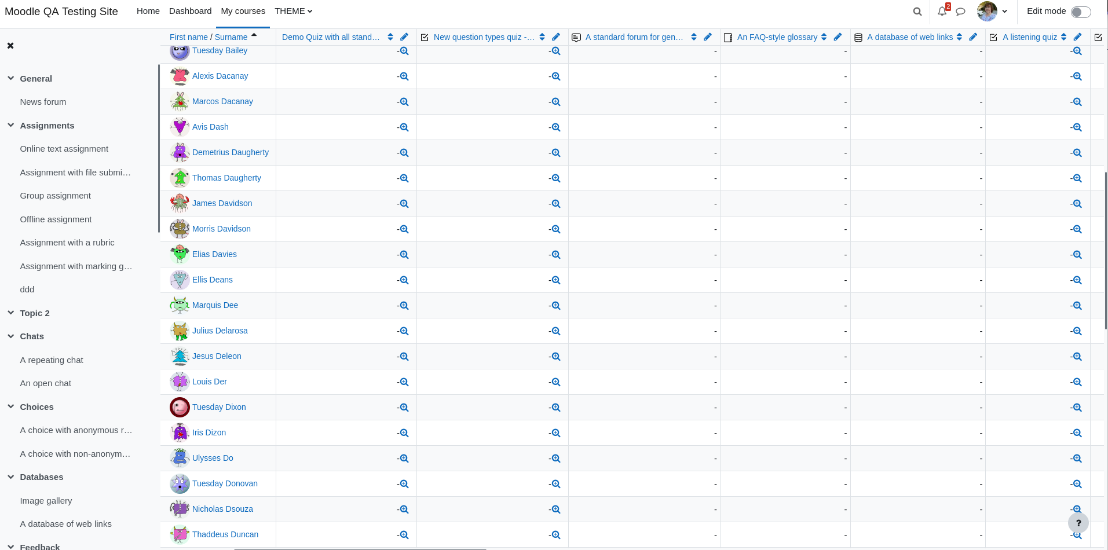Viewport: 1108px width, 550px height.
Task: Click the page vertical scrollbar
Action: 1106,251
